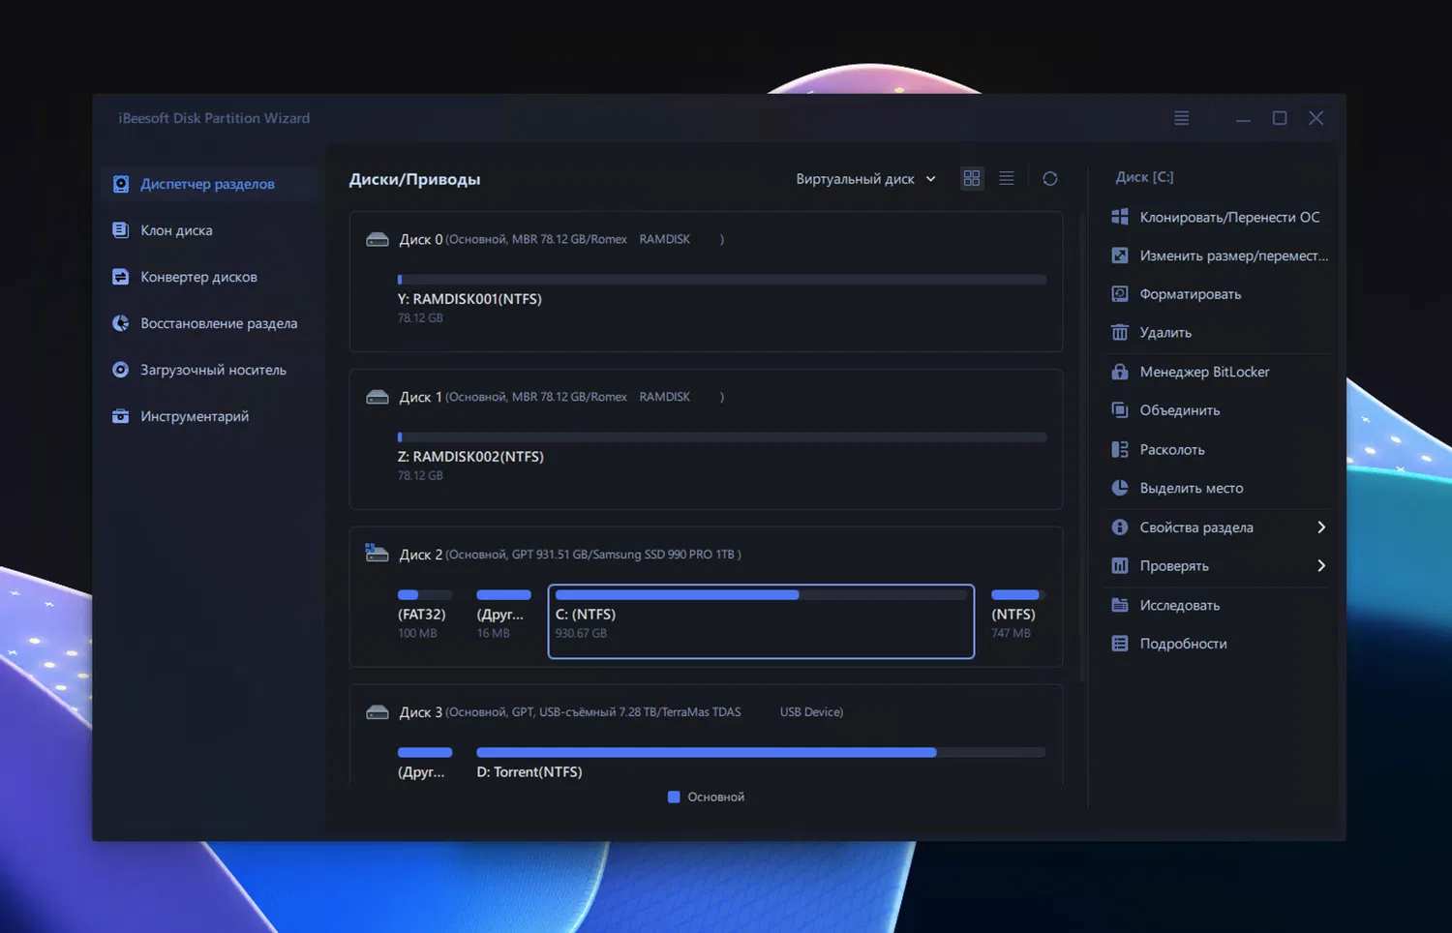Switch to grid view of disks

click(972, 178)
